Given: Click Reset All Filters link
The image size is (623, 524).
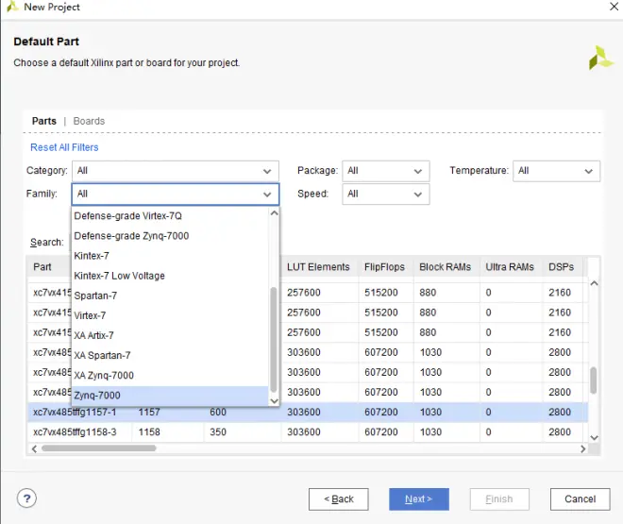Looking at the screenshot, I should [x=64, y=147].
